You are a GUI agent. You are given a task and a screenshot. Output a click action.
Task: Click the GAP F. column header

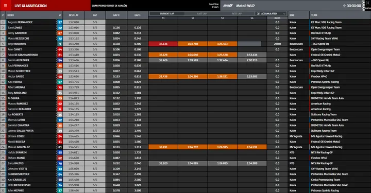point(138,15)
